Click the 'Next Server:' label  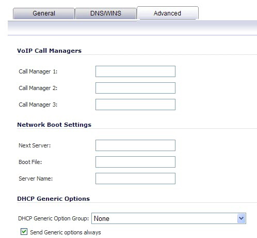click(x=35, y=145)
